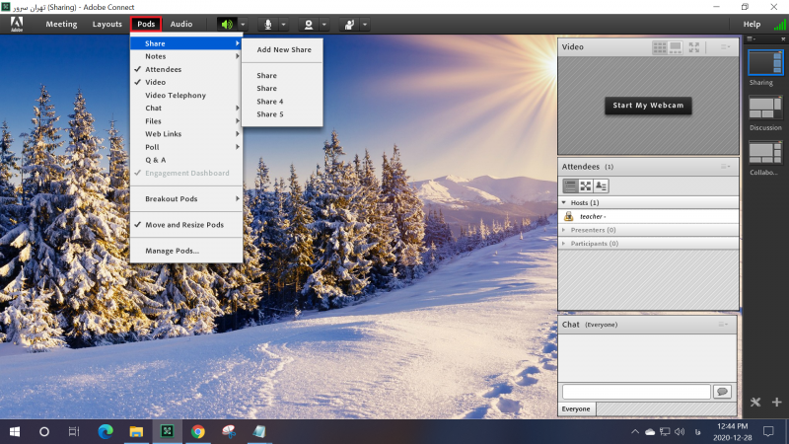Maximize the Video pod with full-screen icon
The height and width of the screenshot is (444, 789).
(694, 47)
